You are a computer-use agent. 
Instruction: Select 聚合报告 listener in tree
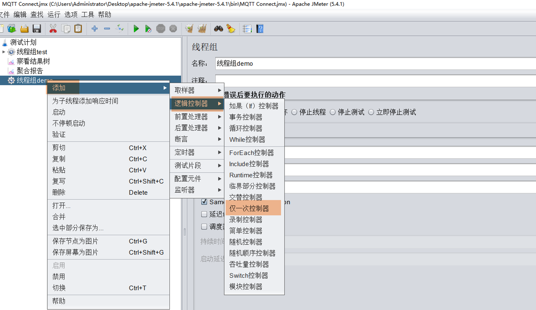[x=29, y=71]
